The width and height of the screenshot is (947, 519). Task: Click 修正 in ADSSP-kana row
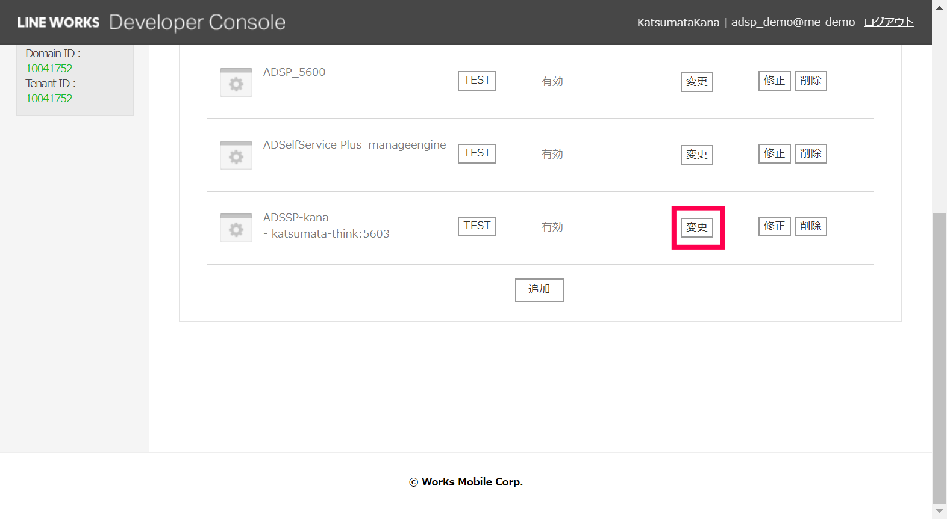774,226
